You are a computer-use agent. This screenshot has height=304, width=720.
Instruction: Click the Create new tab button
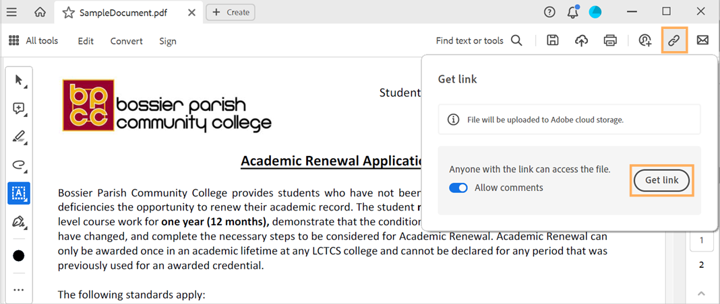click(231, 12)
